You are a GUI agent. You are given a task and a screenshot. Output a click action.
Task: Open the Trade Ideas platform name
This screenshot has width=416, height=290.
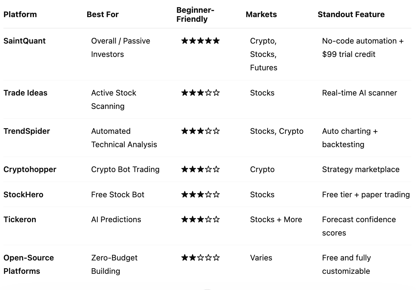(x=25, y=93)
